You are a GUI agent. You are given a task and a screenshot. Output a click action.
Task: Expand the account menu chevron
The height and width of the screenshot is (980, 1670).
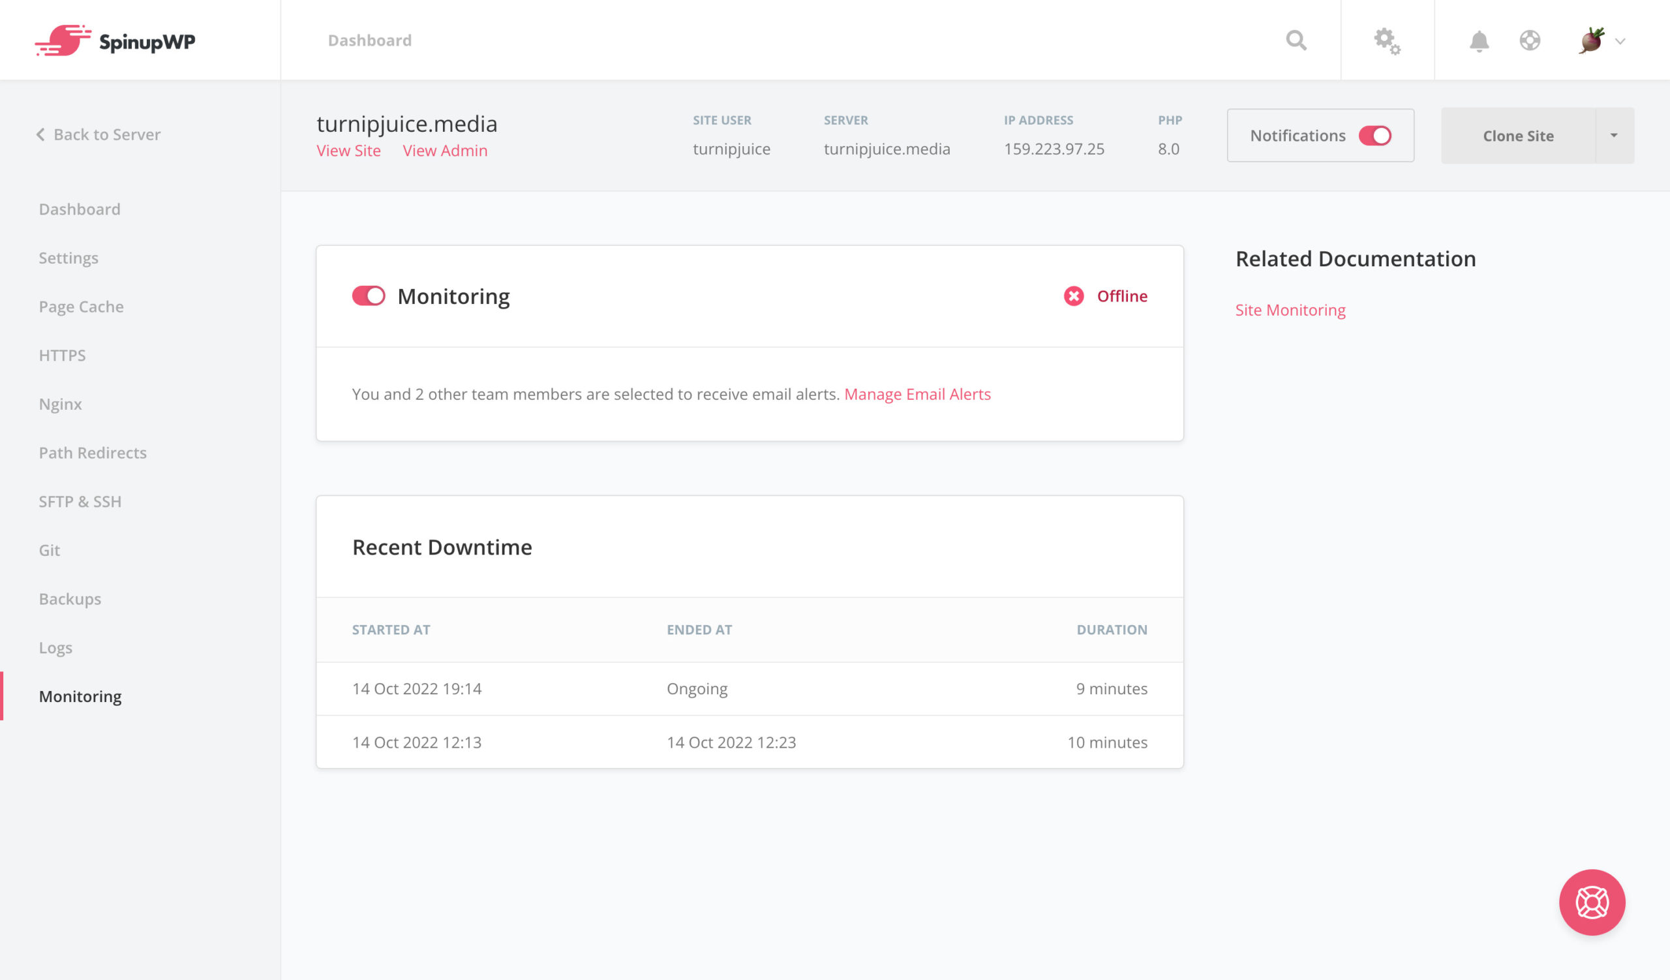click(1620, 41)
